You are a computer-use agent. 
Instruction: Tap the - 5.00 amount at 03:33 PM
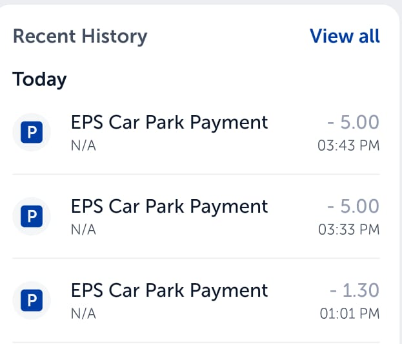click(x=354, y=206)
